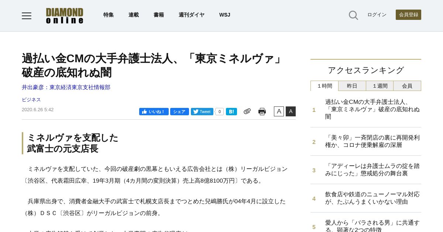Click the paragraph starting 兵庫県出身で
The height and width of the screenshot is (232, 443).
154,207
